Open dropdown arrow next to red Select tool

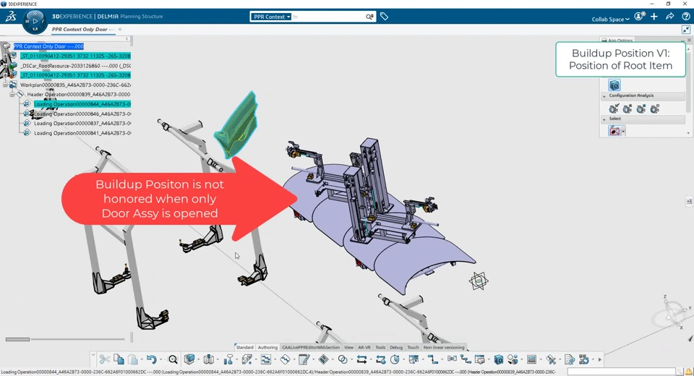[623, 132]
